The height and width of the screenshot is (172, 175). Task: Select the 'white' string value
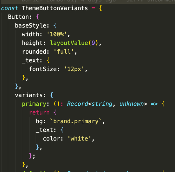79,139
